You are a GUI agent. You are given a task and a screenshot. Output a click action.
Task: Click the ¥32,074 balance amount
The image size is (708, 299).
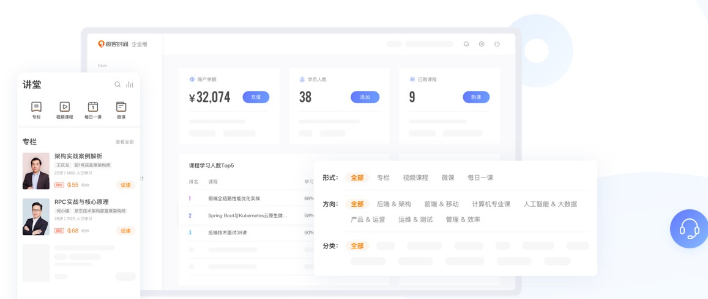(x=209, y=97)
